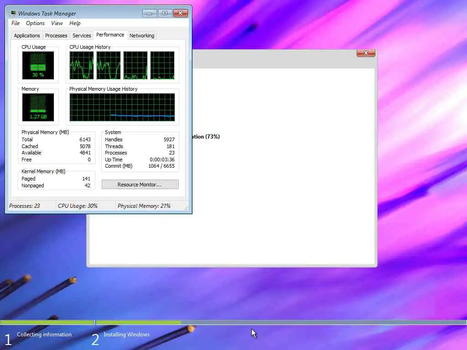
Task: Click the first CPU Usage History graph
Action: [x=82, y=66]
